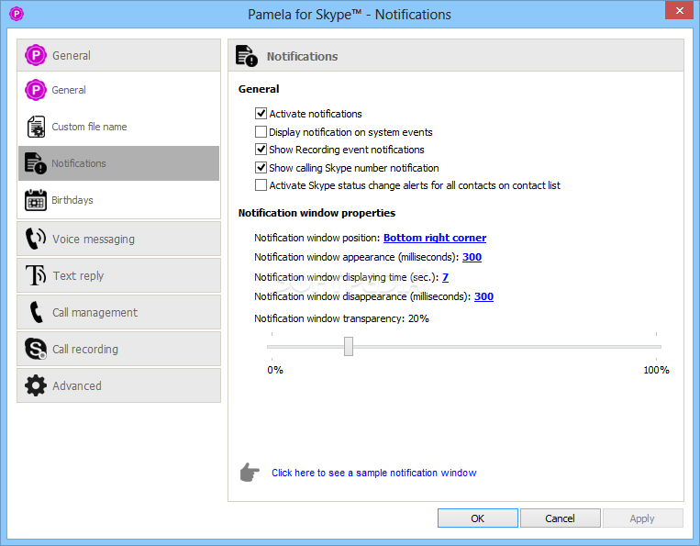Click the Voice messaging phone icon

(36, 239)
